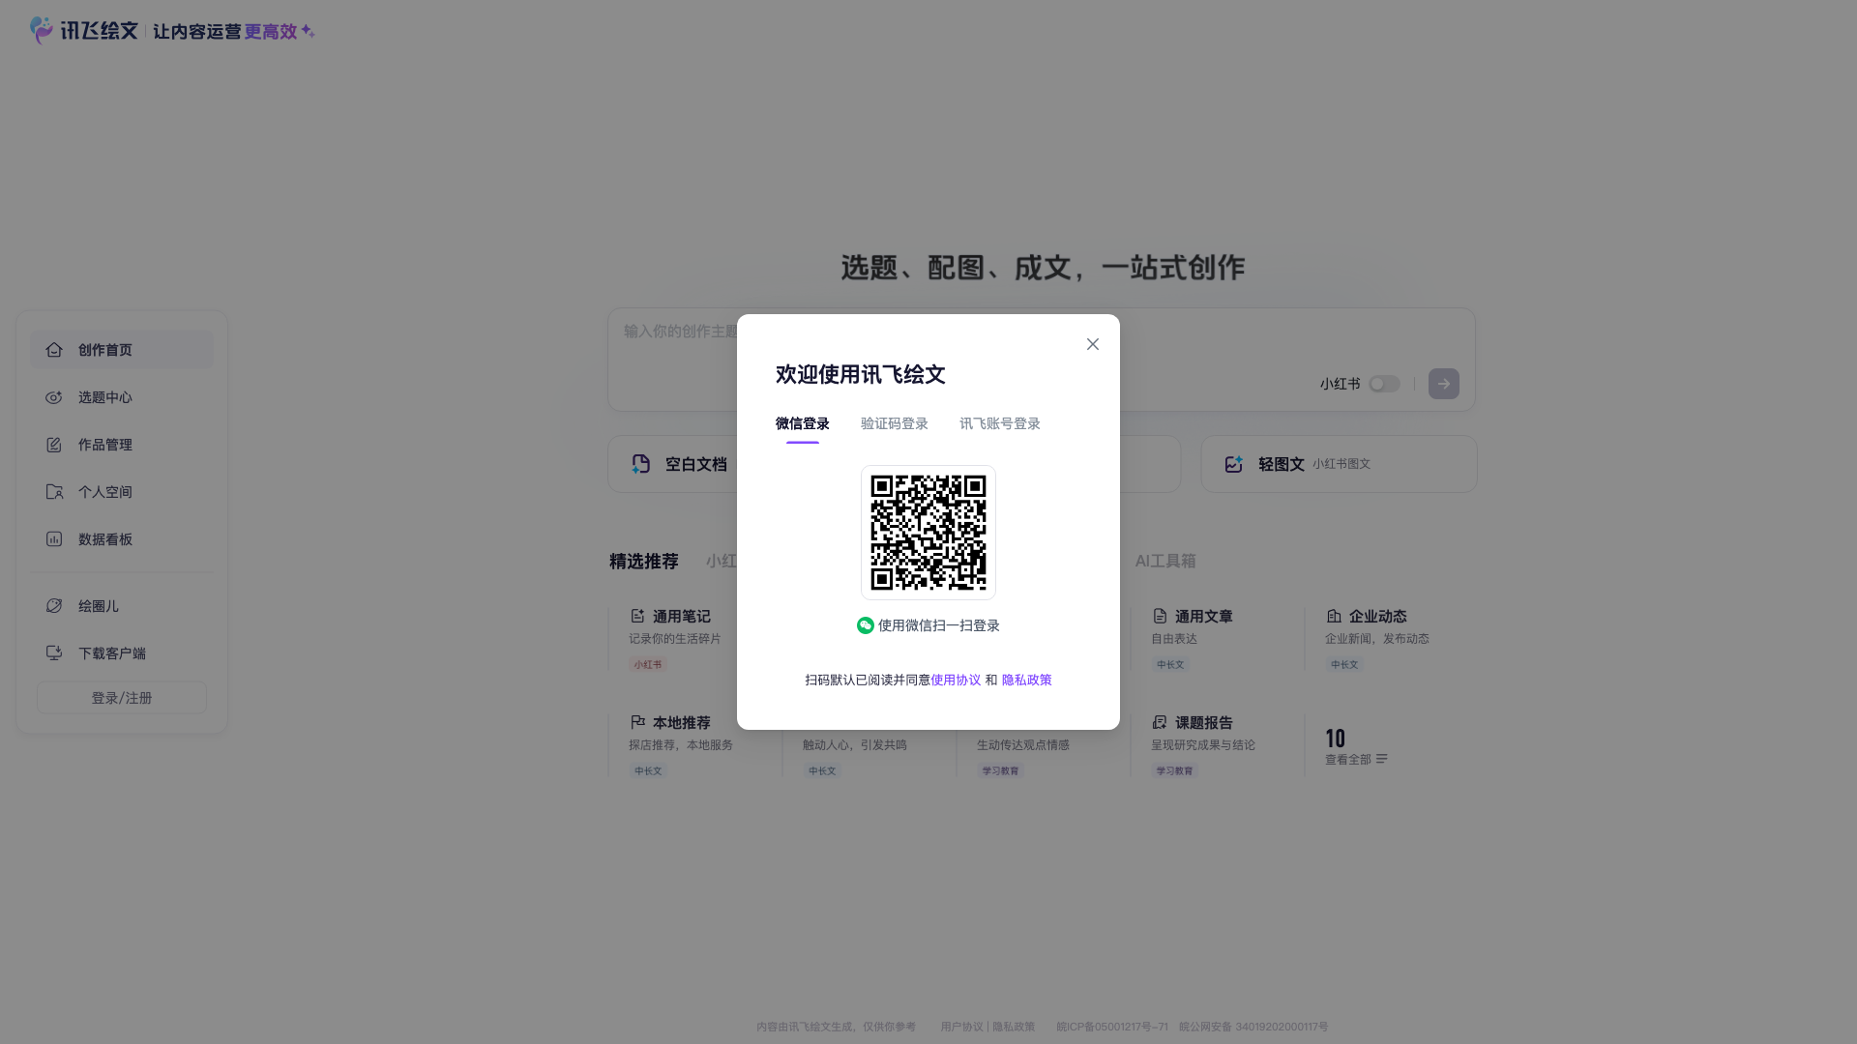
Task: Click the 自由表达 description text
Action: (1174, 639)
